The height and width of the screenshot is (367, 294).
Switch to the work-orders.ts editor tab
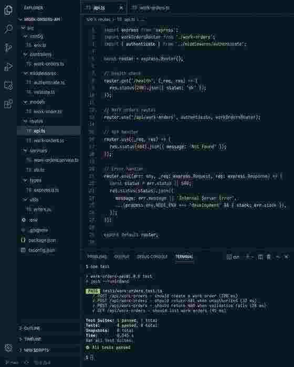(x=150, y=8)
